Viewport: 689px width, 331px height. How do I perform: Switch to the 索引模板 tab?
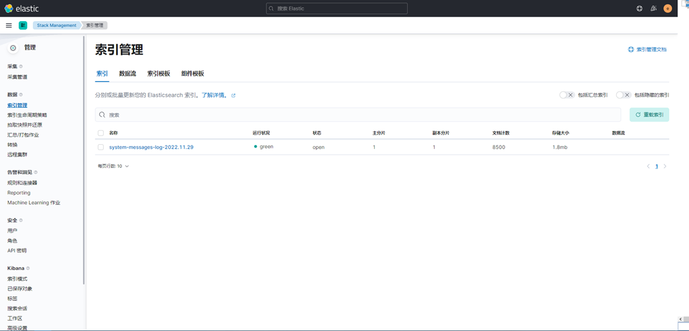159,73
